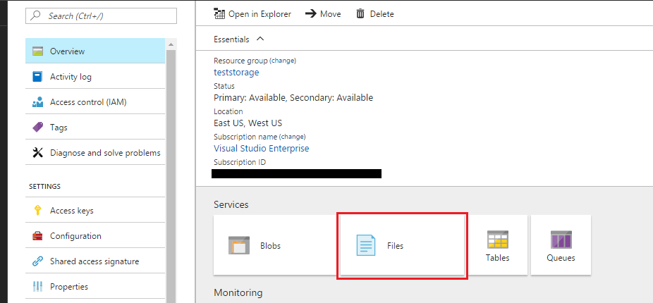Click the teststorage resource group link
Viewport: 653px width, 303px height.
pos(236,72)
